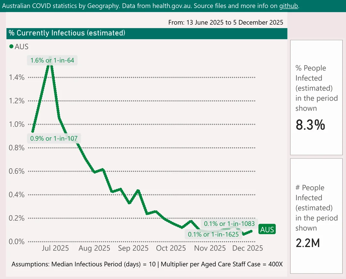The width and height of the screenshot is (346, 279).
Task: Click the 0.1% or 1-in-1083 data label
Action: pyautogui.click(x=229, y=224)
